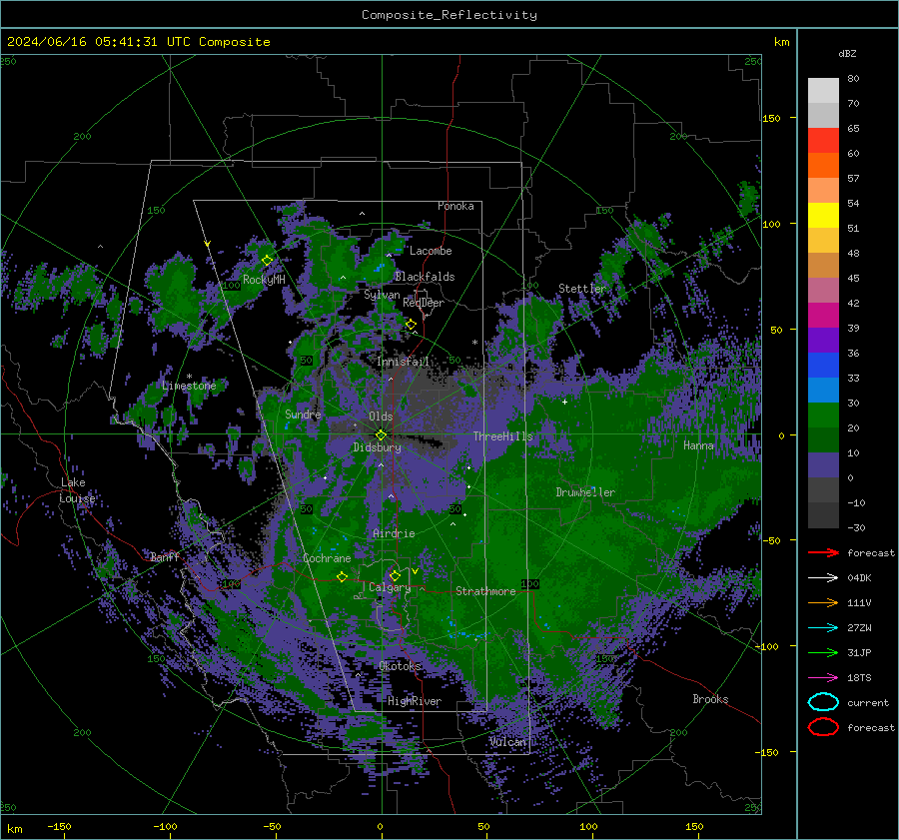Click the HighRiver city label
899x840 pixels.
pyautogui.click(x=415, y=701)
